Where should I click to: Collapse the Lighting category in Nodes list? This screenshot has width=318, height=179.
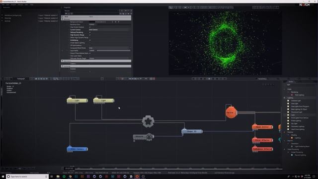(284, 98)
